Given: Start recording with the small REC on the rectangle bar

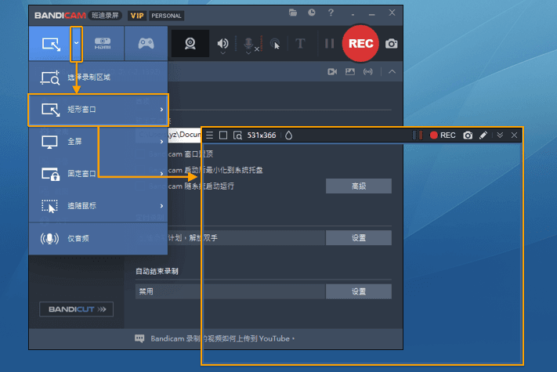Looking at the screenshot, I should tap(443, 135).
